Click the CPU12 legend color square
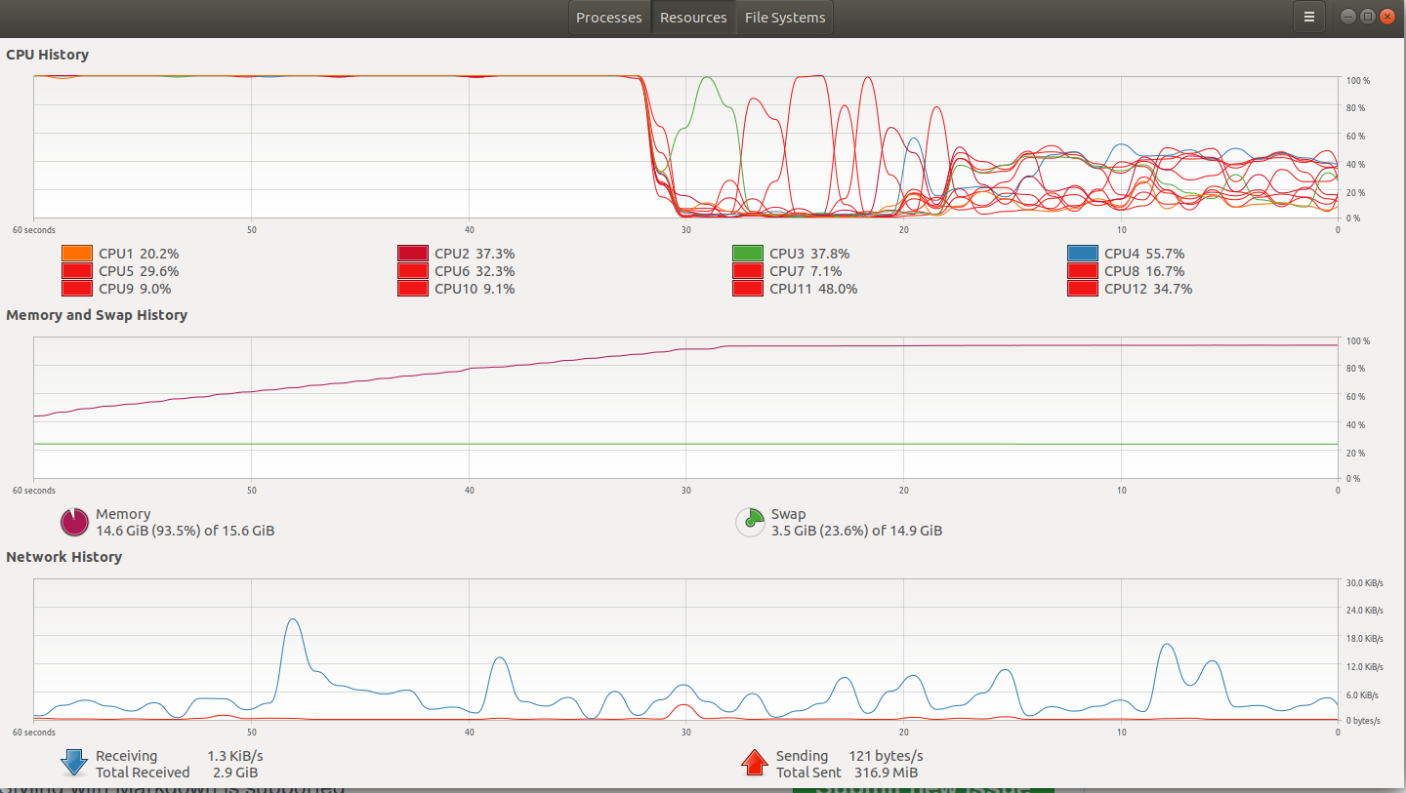 1082,289
